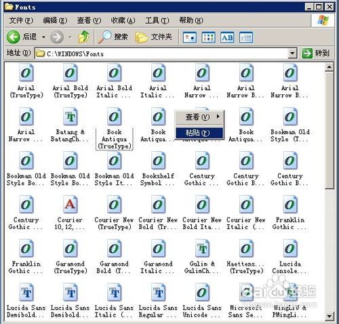Image resolution: width=339 pixels, height=324 pixels.
Task: Click the AB similarity view icon
Action: pos(227,37)
